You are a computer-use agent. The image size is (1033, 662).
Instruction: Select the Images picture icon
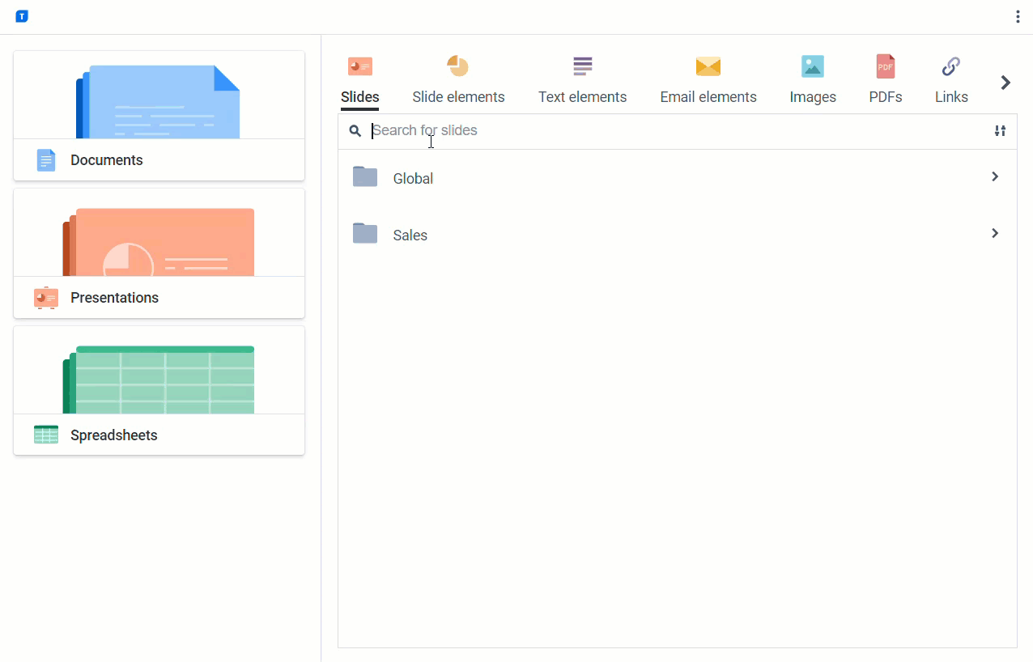(x=812, y=66)
